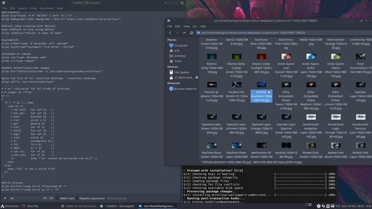Click the file manager location path bar
This screenshot has height=209, width=372.
pyautogui.click(x=284, y=33)
